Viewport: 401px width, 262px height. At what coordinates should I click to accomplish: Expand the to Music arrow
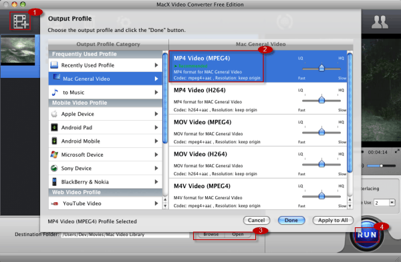[156, 93]
